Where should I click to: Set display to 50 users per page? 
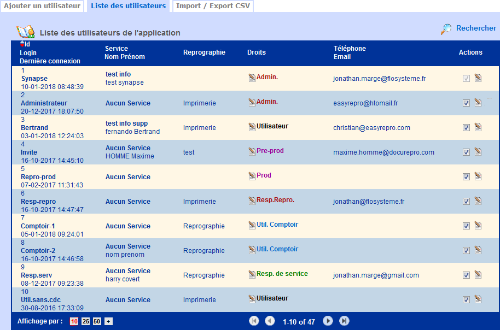[97, 321]
